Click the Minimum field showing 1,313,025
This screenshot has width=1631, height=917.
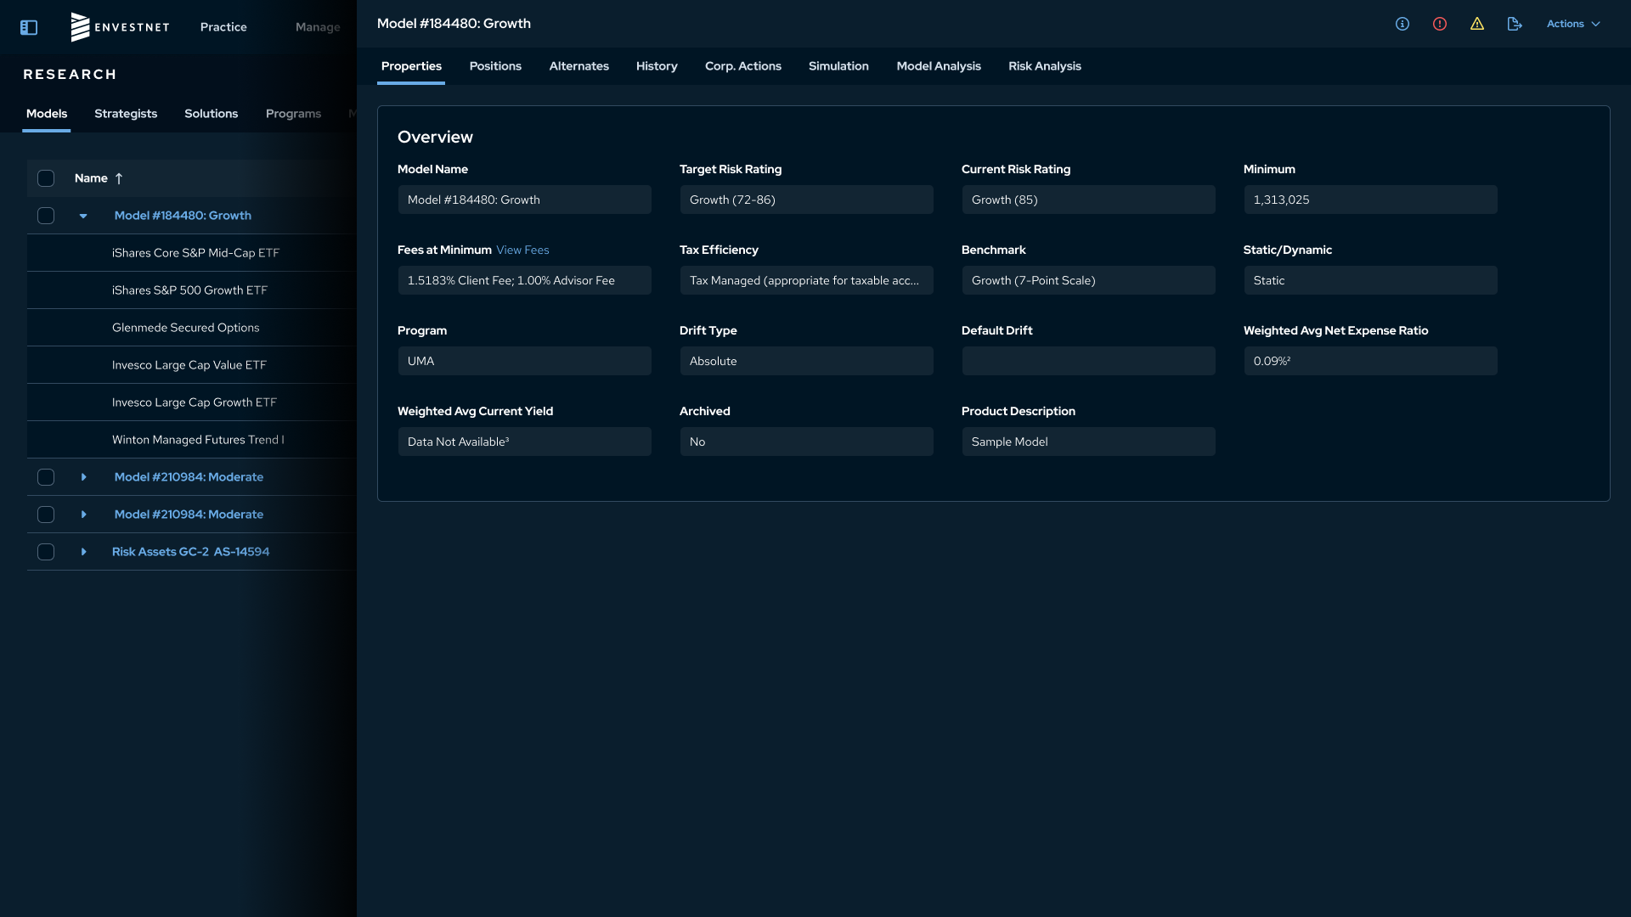(1370, 200)
